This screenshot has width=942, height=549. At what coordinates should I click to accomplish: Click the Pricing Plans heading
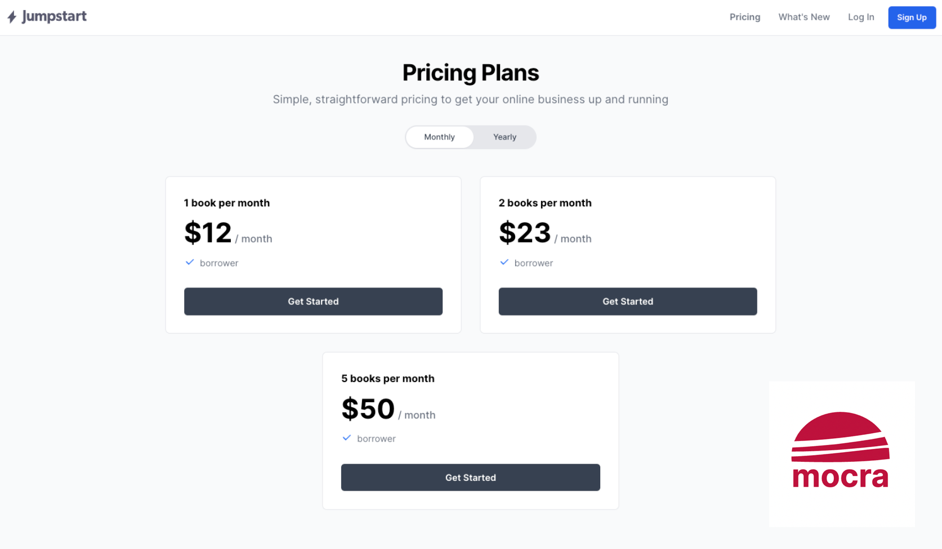[471, 73]
